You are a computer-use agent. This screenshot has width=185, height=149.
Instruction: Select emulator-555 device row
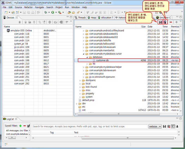[x=38, y=30]
